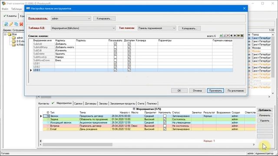Switch to the Договоры subtab
This screenshot has height=156, width=278.
click(x=91, y=104)
